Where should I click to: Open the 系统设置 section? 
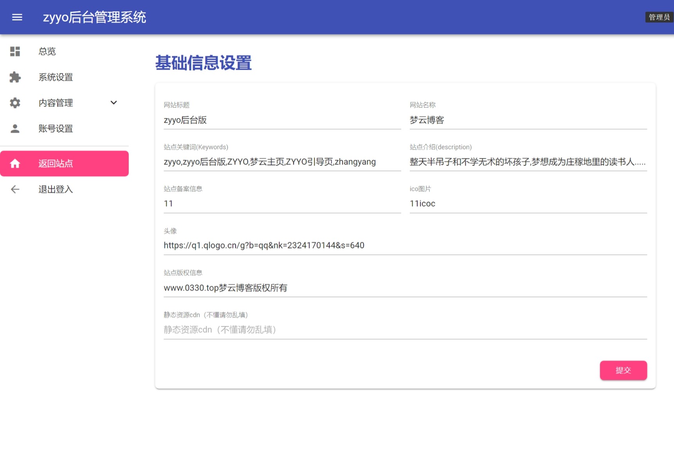coord(55,77)
